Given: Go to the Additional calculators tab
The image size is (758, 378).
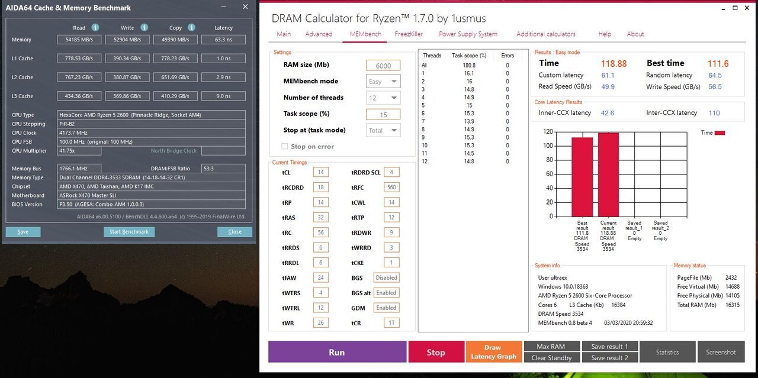Looking at the screenshot, I should pyautogui.click(x=545, y=34).
